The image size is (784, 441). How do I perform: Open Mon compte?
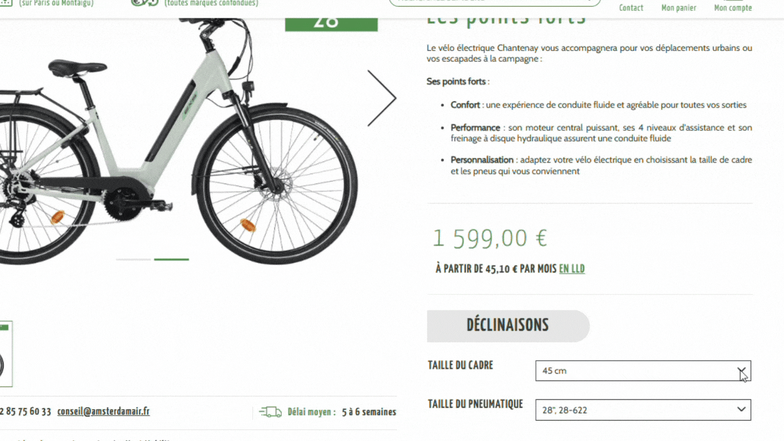pyautogui.click(x=733, y=8)
